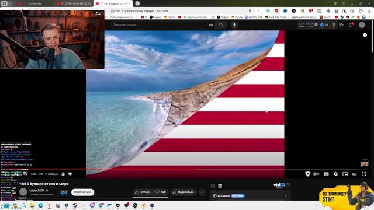Open the Windows Start menu
374x210 pixels.
(x=6, y=205)
